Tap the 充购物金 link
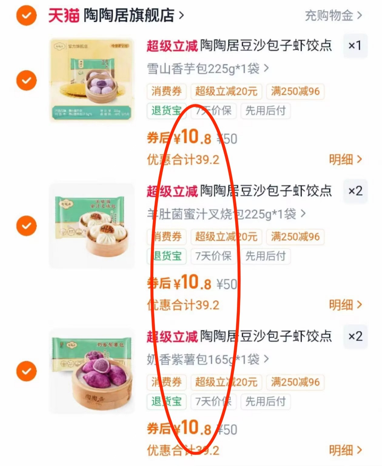The image size is (382, 466). [x=333, y=15]
